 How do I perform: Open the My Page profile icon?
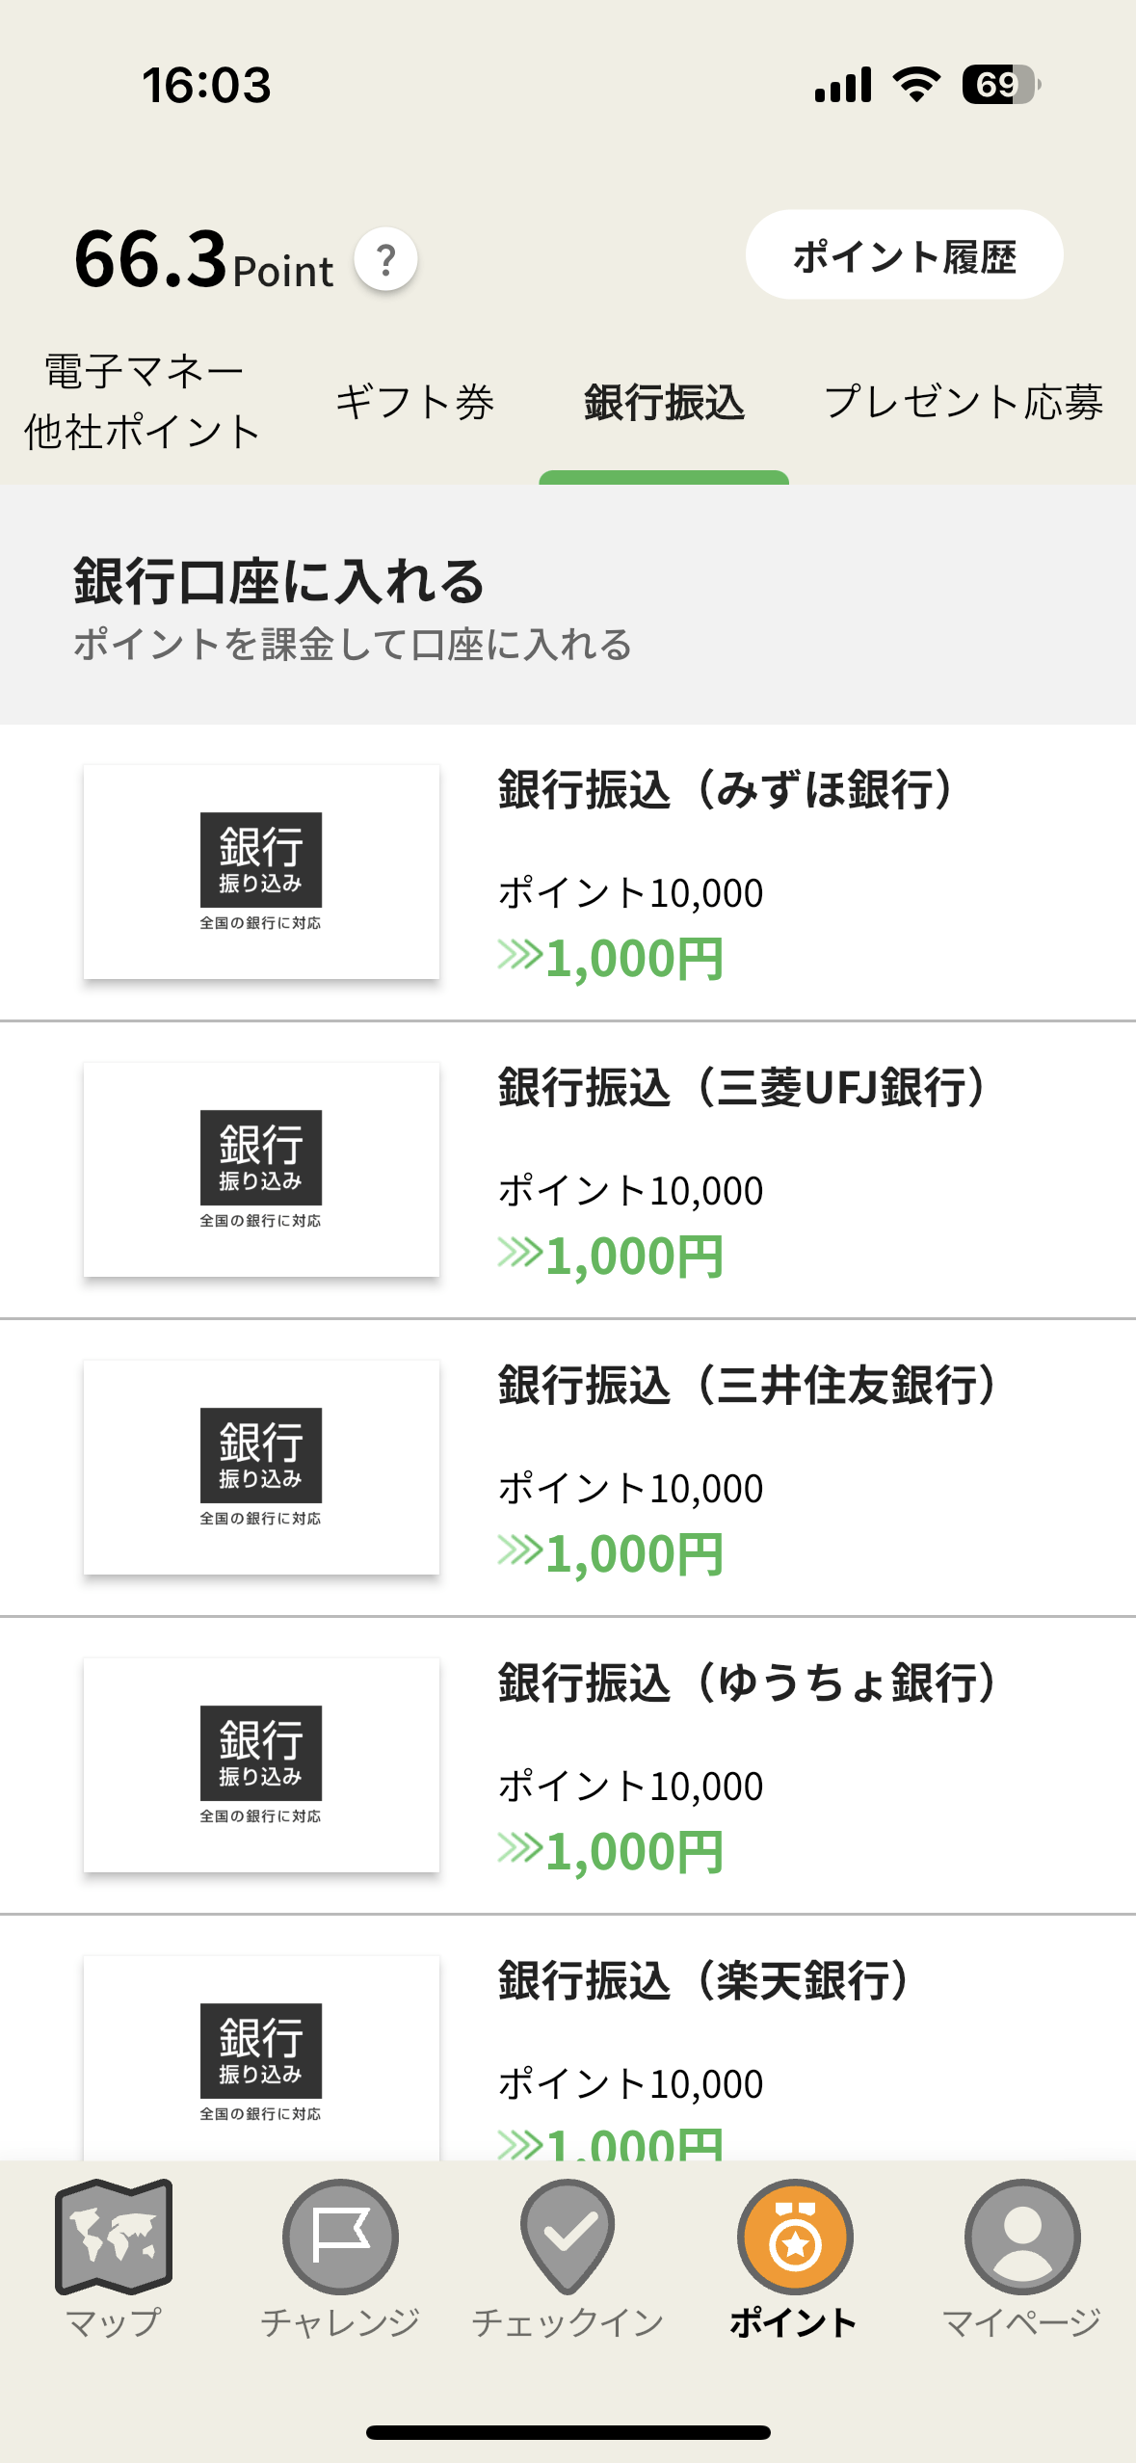(x=1022, y=2237)
